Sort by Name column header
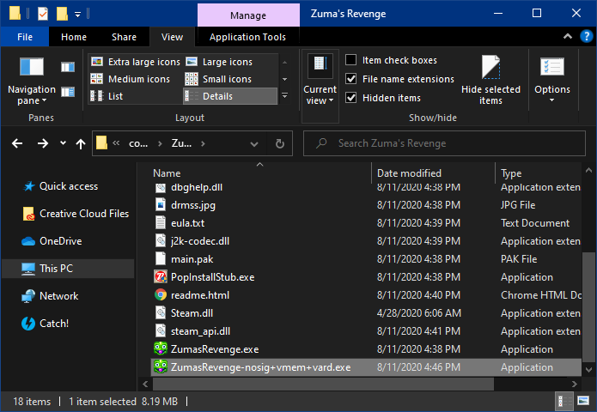The width and height of the screenshot is (597, 412). pos(260,173)
